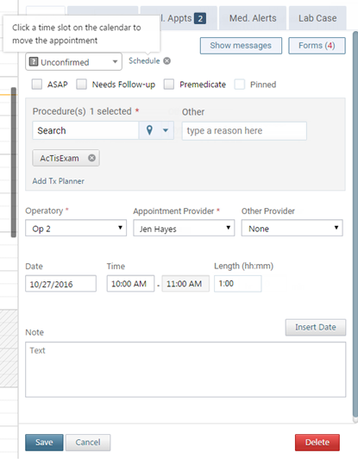Open the Other Provider None dropdown

[x=292, y=229]
